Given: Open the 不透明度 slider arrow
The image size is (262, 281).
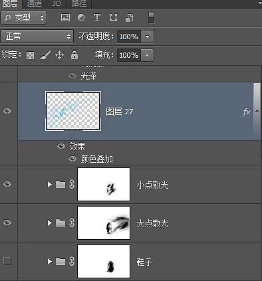Looking at the screenshot, I should pos(147,37).
